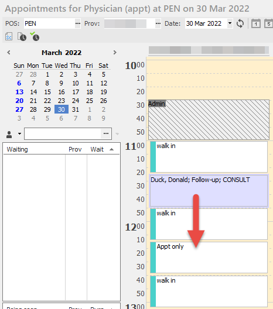
Task: Open the Sc schedule document icon
Action: [9, 37]
